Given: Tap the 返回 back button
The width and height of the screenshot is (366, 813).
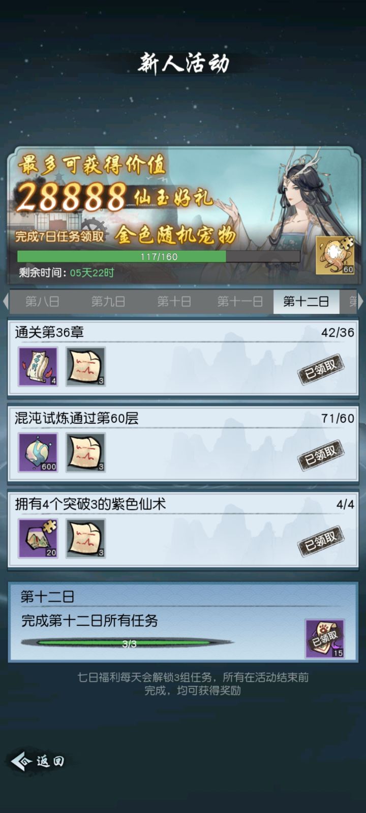Looking at the screenshot, I should click(x=39, y=761).
